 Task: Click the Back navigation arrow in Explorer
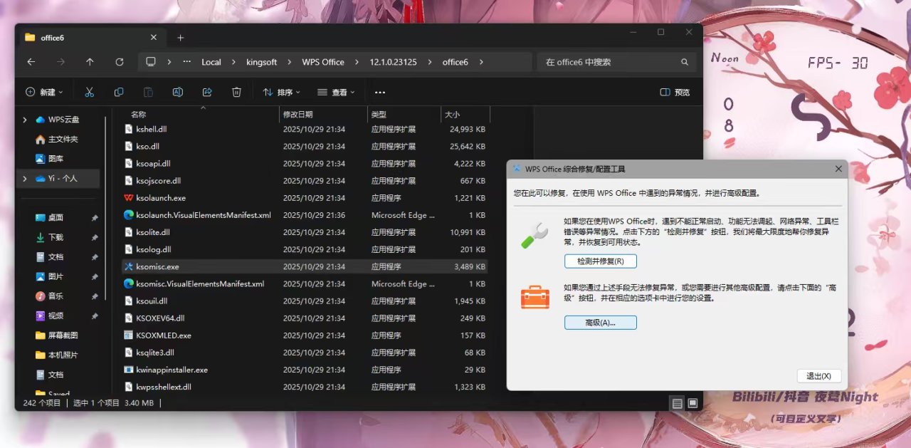31,62
